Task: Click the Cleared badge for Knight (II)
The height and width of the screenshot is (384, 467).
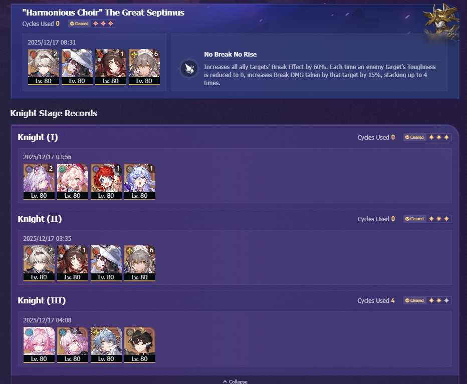Action: [414, 219]
